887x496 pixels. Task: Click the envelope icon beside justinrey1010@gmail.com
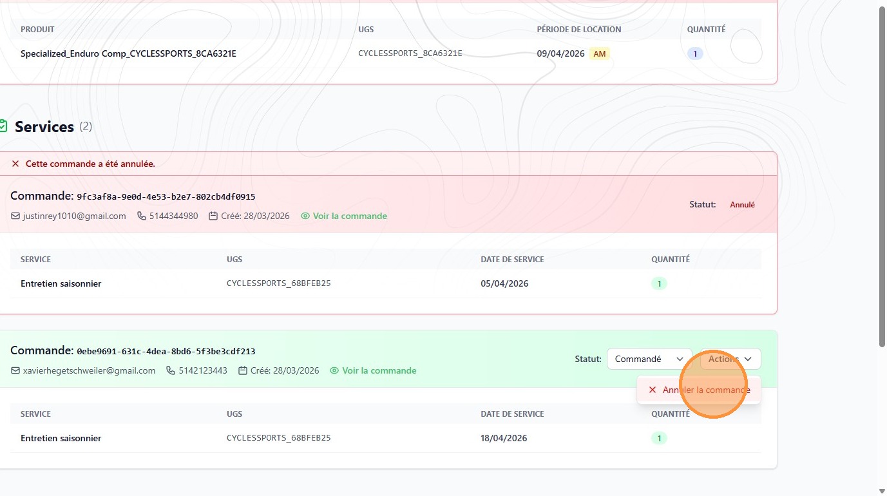coord(15,216)
